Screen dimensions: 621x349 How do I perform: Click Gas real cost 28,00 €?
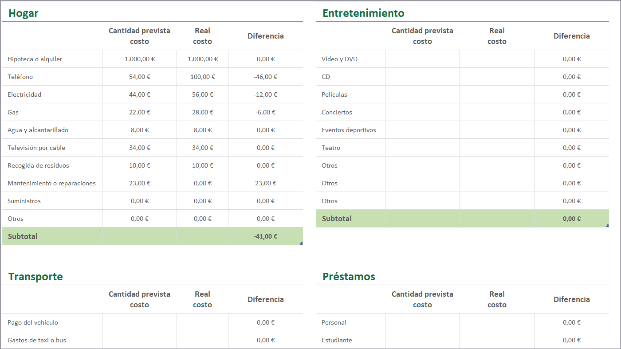pyautogui.click(x=203, y=112)
